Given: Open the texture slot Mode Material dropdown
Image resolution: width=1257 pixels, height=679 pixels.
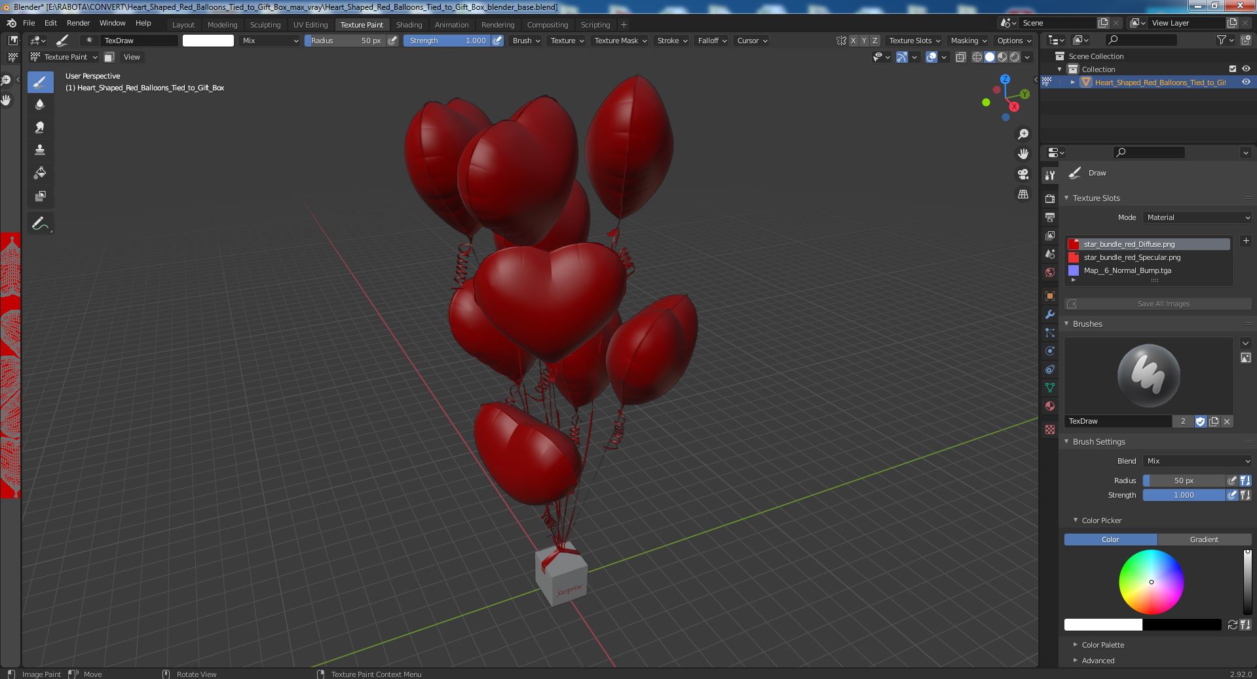Looking at the screenshot, I should pos(1197,217).
